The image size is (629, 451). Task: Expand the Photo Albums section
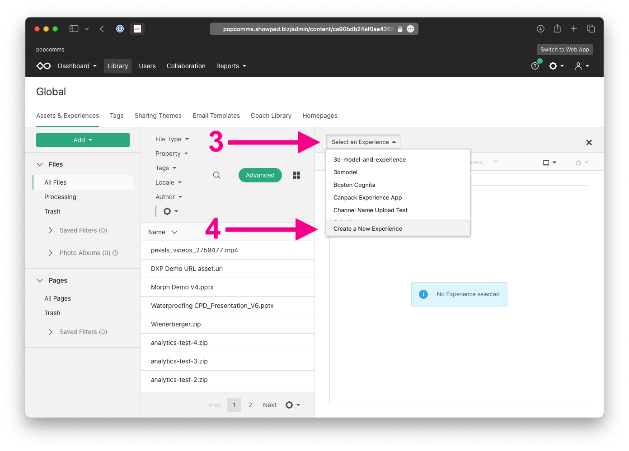50,252
